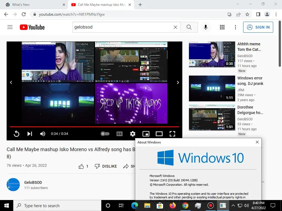Skip to the next video

30,134
